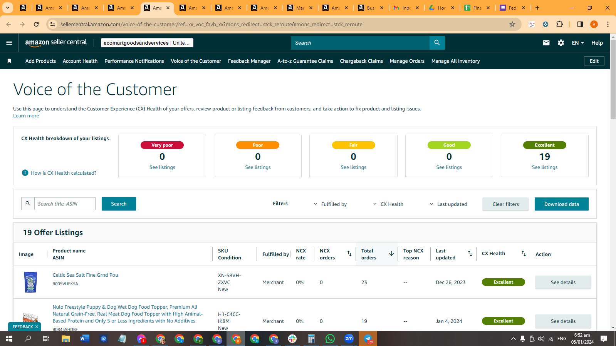This screenshot has width=616, height=346.
Task: Click the Clear filters button
Action: tap(505, 204)
